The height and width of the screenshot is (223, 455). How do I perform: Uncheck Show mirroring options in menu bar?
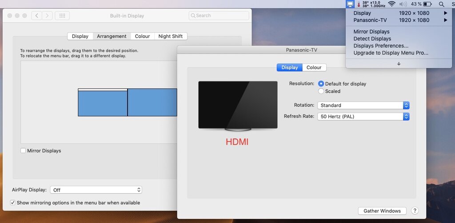point(12,203)
